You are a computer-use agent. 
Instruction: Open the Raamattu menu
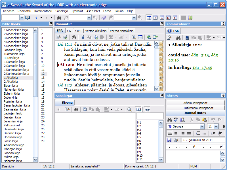tap(24, 11)
